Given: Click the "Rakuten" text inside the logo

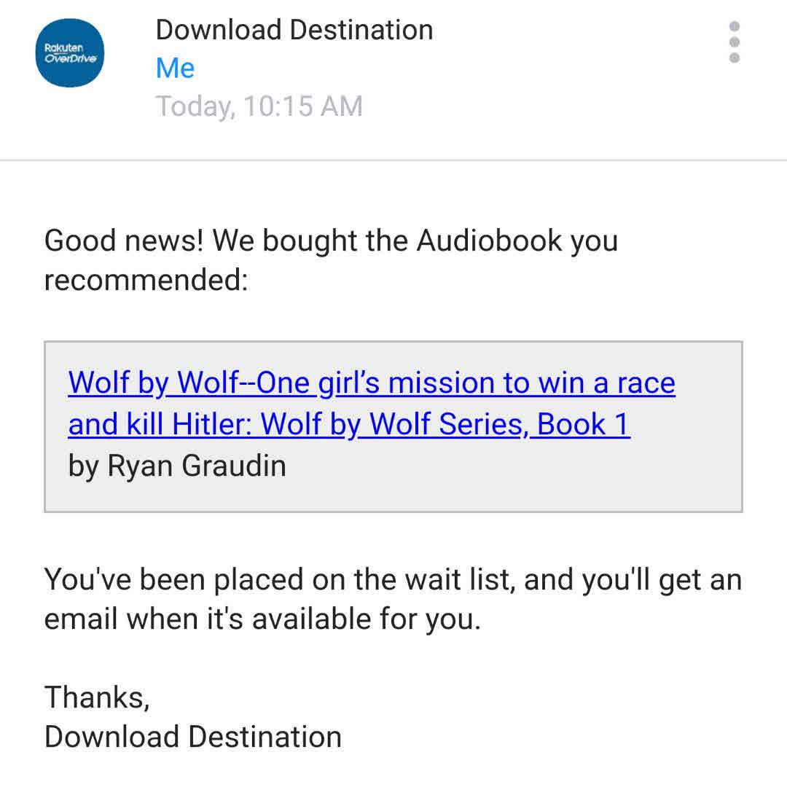Looking at the screenshot, I should (64, 48).
